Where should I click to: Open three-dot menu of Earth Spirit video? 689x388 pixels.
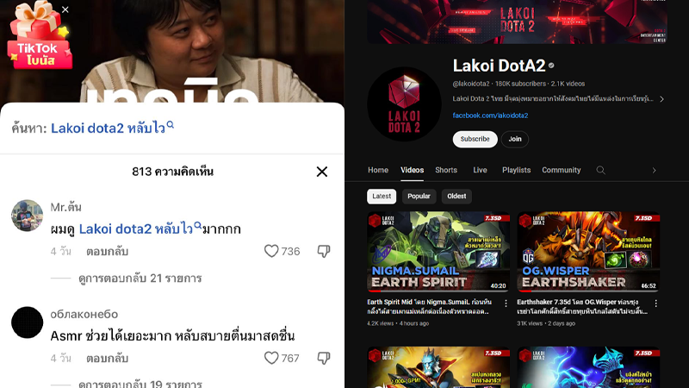click(x=506, y=304)
